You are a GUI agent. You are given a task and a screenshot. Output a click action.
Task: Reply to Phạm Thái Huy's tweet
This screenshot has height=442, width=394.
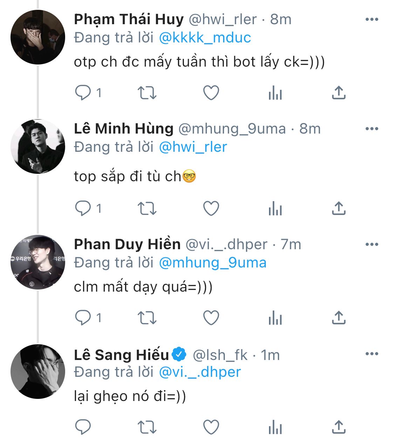(83, 93)
